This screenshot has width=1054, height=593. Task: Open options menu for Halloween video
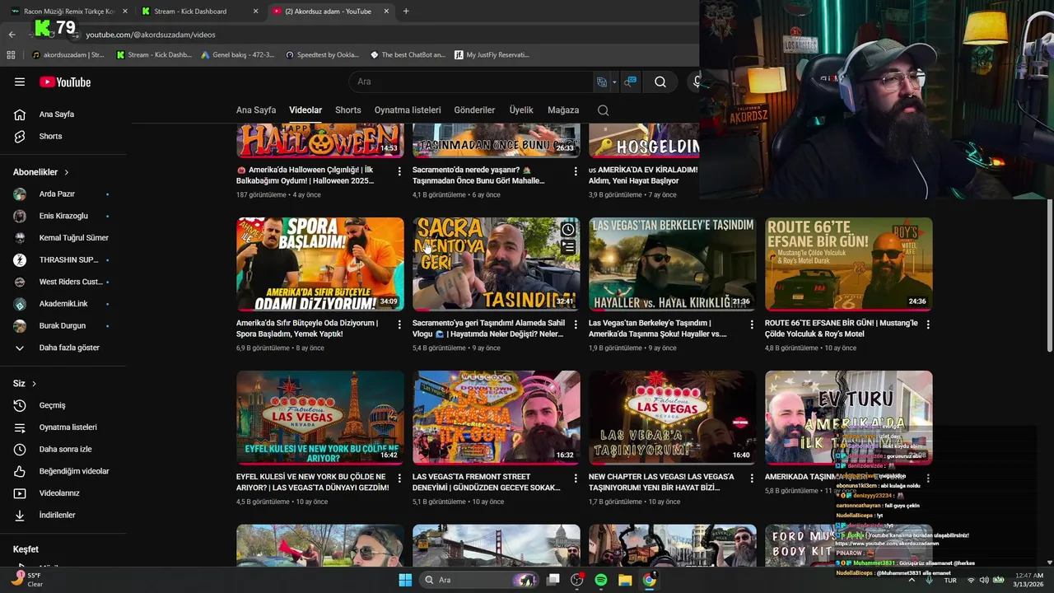[x=399, y=171]
